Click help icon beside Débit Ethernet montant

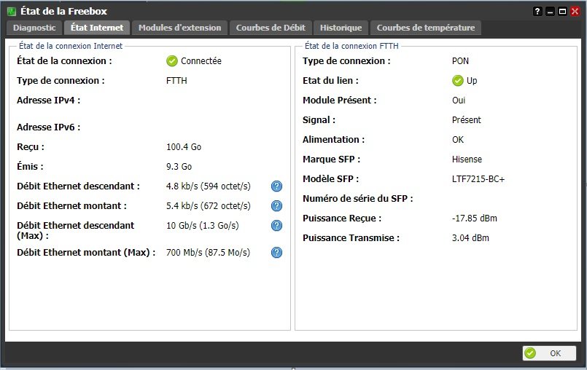[277, 206]
